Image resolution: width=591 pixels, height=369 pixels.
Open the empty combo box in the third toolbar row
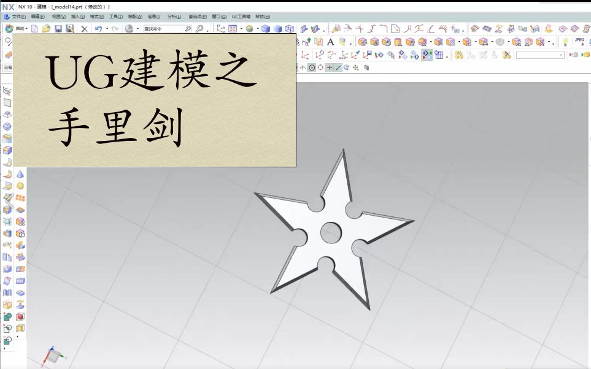point(540,55)
